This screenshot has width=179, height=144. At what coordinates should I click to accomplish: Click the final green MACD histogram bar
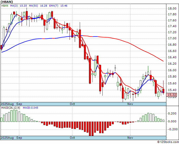point(163,121)
